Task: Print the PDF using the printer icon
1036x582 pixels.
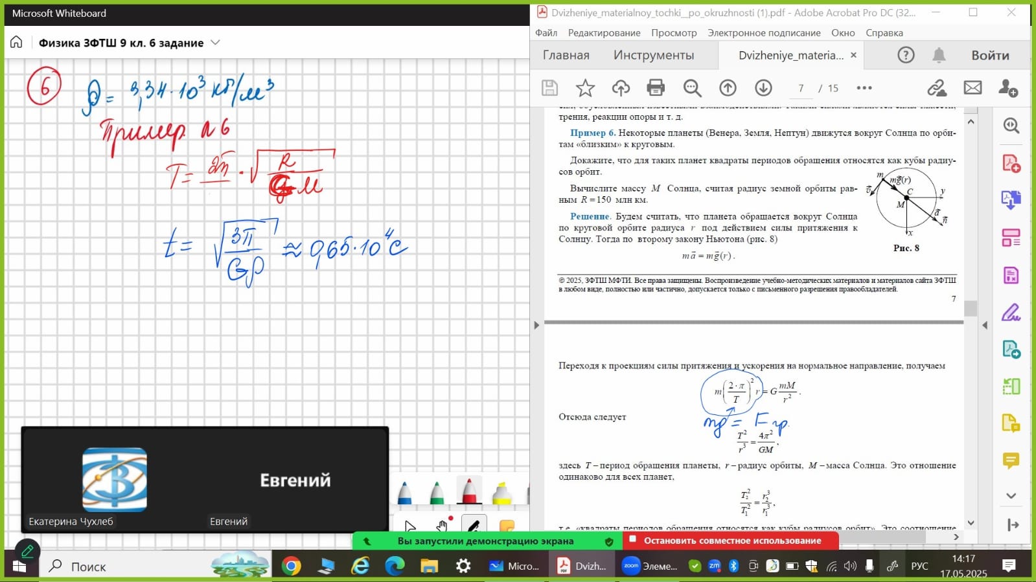Action: 656,88
